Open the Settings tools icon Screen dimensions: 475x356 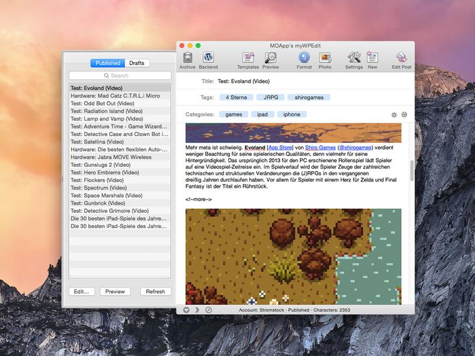(x=354, y=57)
